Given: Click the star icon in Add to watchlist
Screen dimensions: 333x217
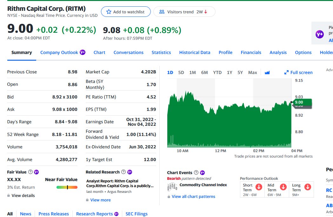Looking at the screenshot, I should point(109,12).
